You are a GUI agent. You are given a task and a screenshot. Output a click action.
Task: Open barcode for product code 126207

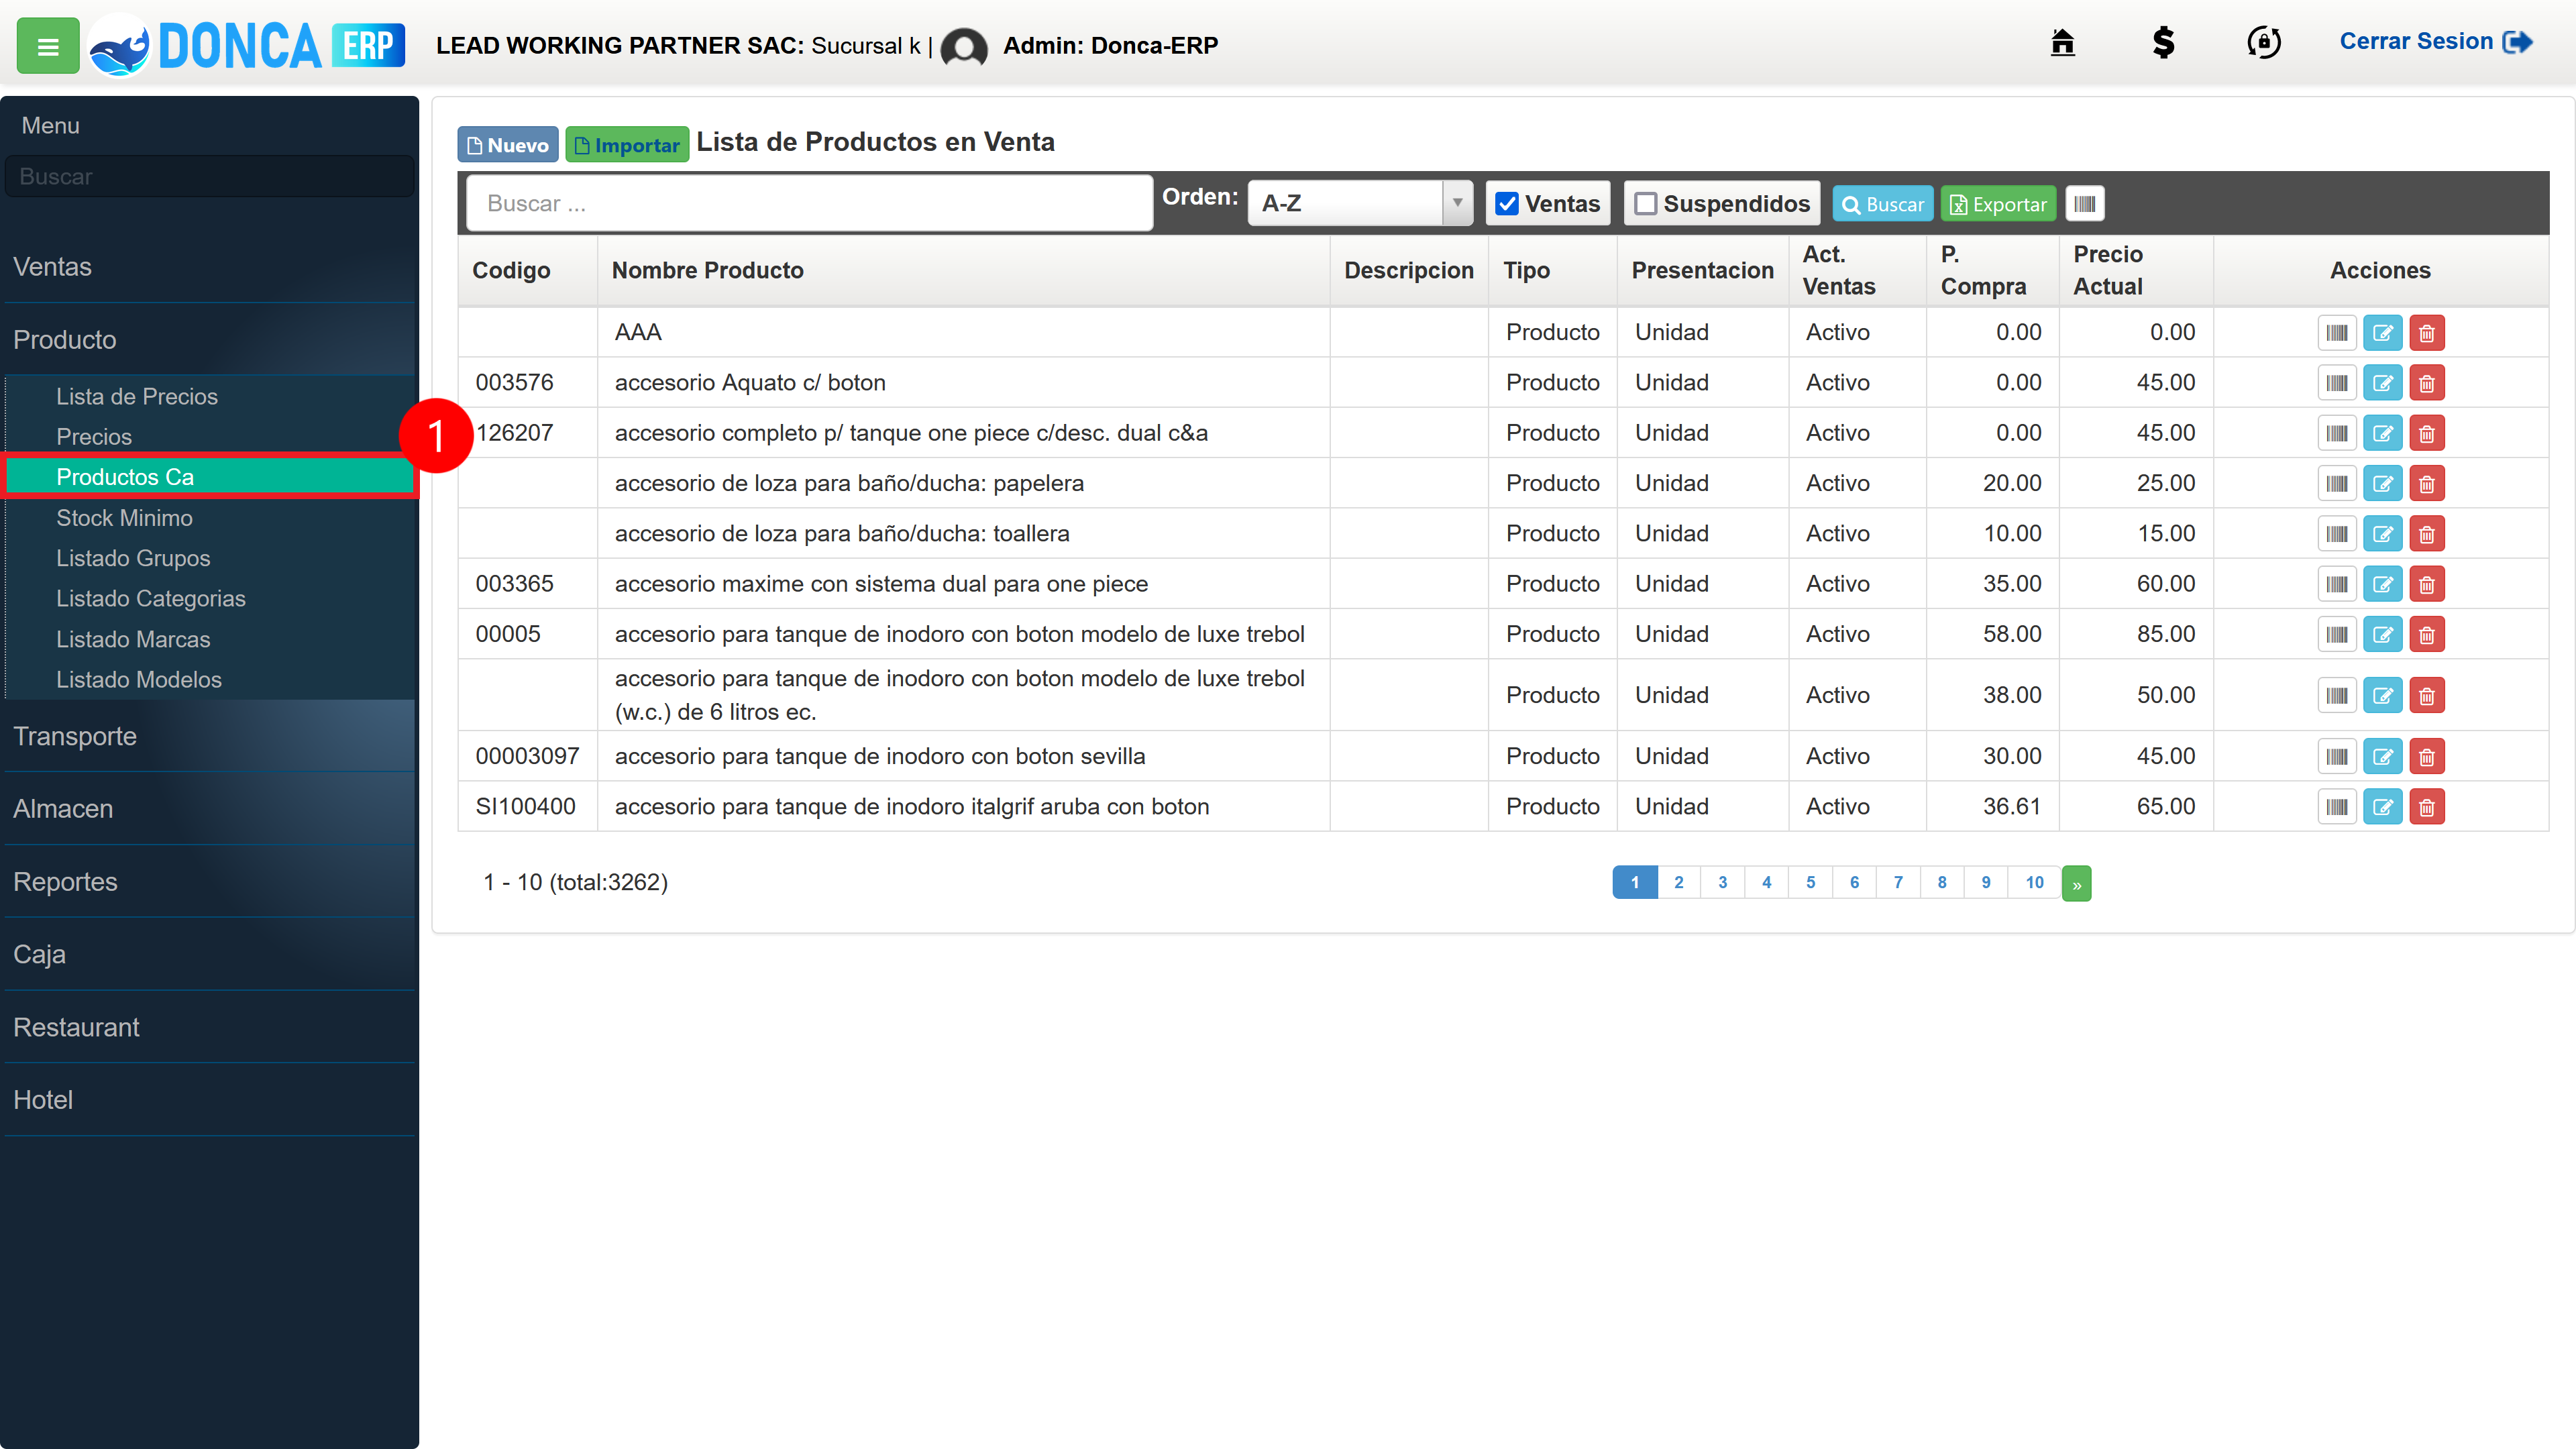click(2337, 434)
